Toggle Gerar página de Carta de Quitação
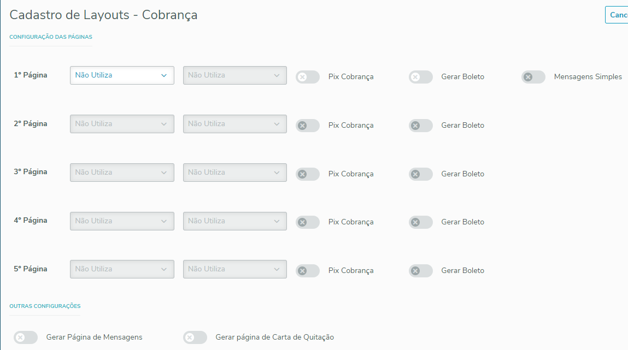 pos(195,337)
